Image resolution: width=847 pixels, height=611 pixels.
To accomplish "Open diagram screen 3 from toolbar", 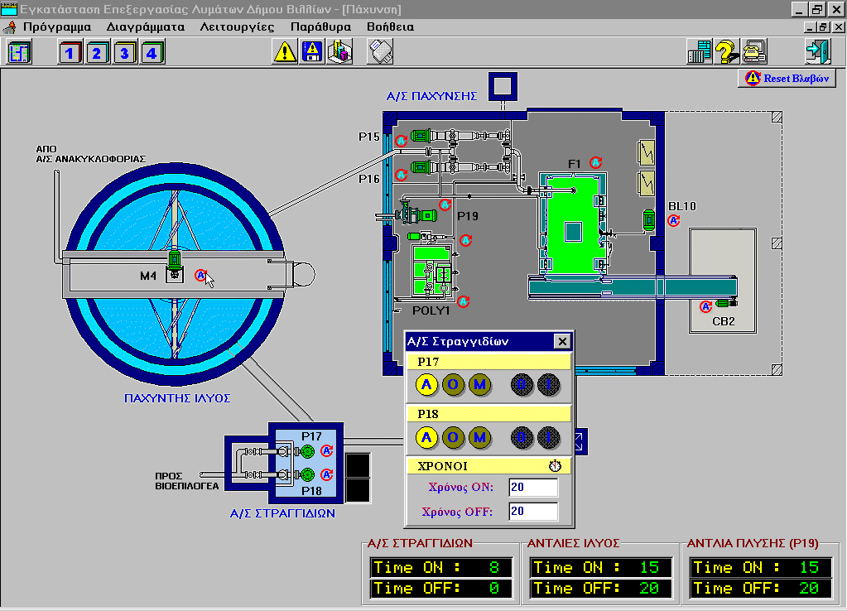I will click(124, 52).
